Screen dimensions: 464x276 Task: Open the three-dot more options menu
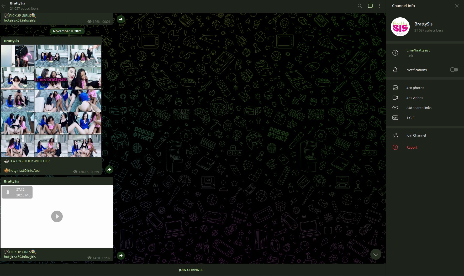[379, 6]
